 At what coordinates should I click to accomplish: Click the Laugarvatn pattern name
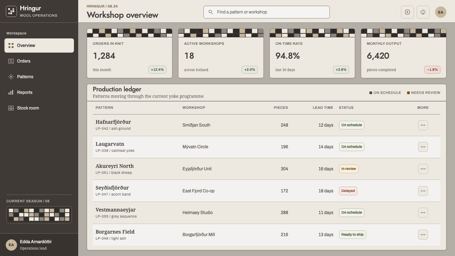coord(110,144)
